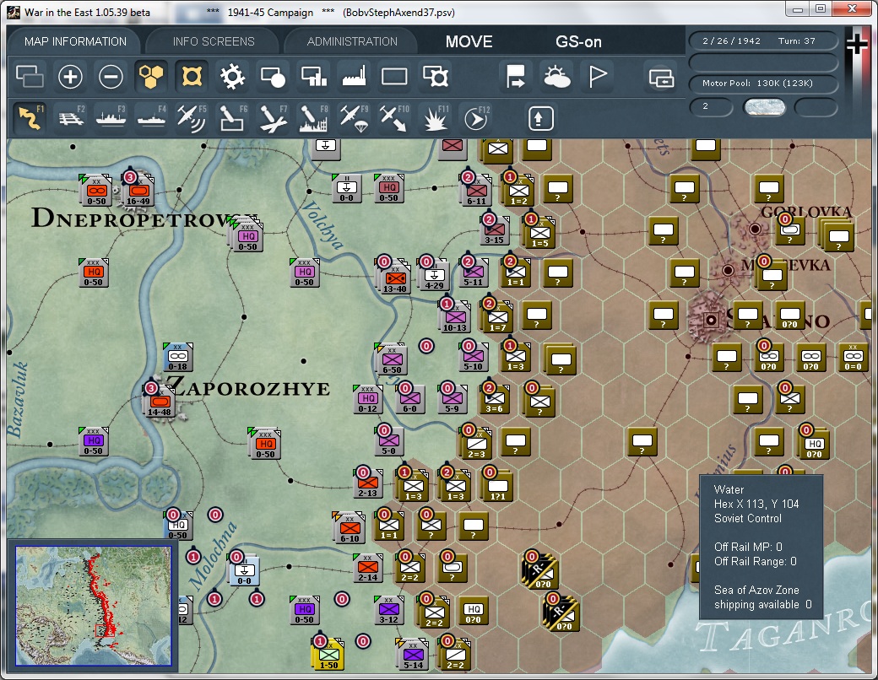Open the MAP INFORMATION tab
The height and width of the screenshot is (680, 878).
pos(75,41)
